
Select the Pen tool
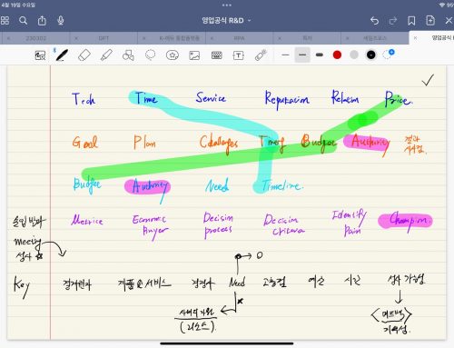click(62, 55)
